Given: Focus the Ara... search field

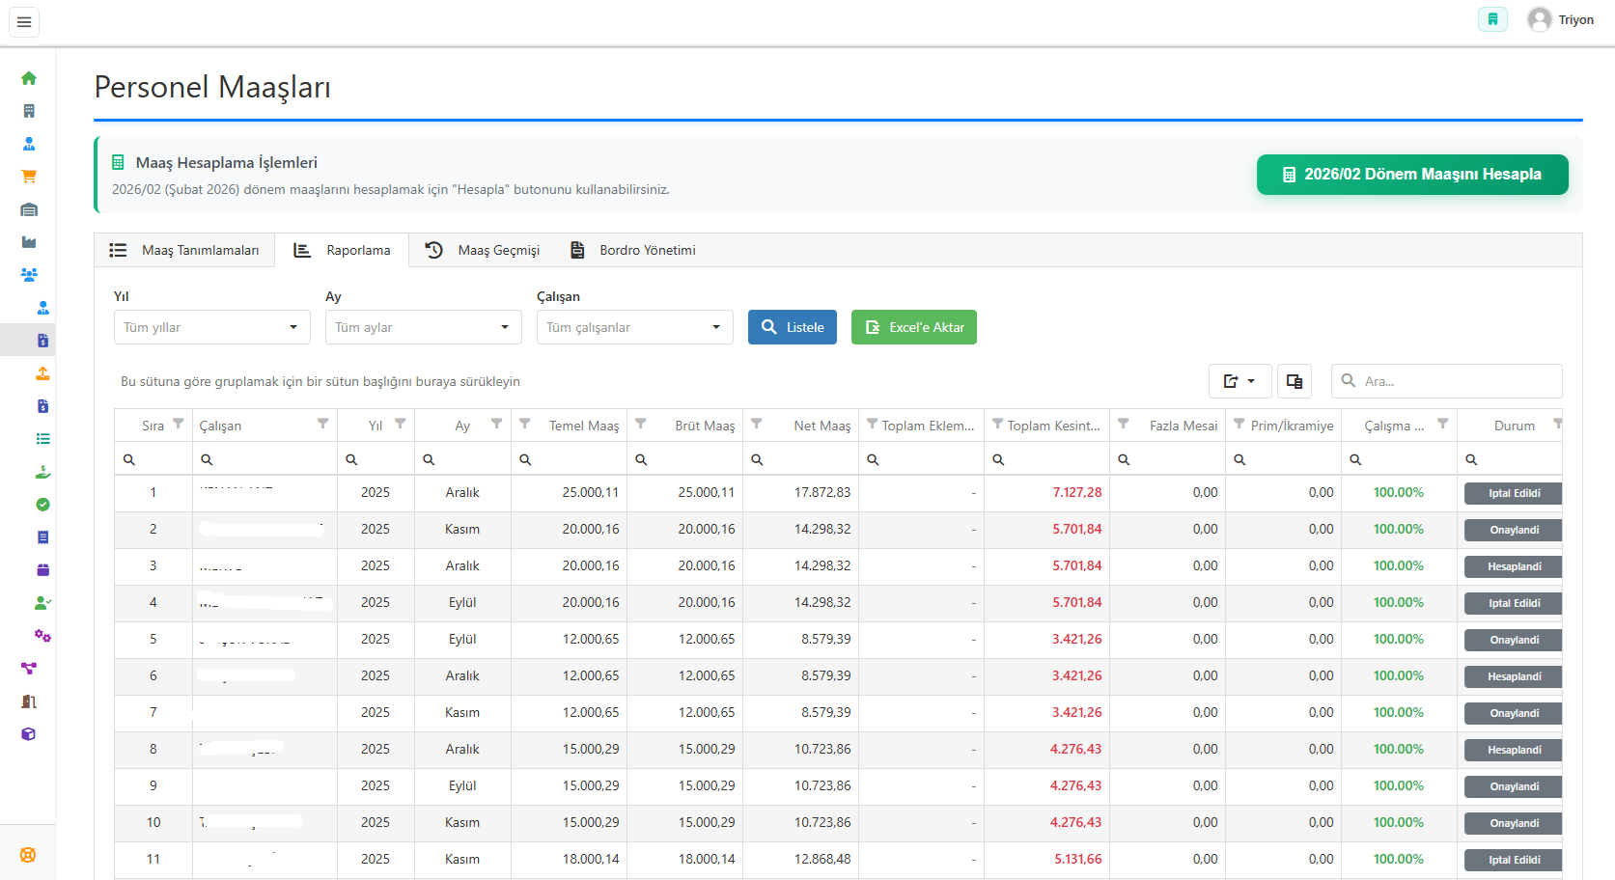Looking at the screenshot, I should click(x=1456, y=381).
